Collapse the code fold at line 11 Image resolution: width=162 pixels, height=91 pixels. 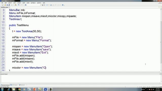(x=6, y=25)
